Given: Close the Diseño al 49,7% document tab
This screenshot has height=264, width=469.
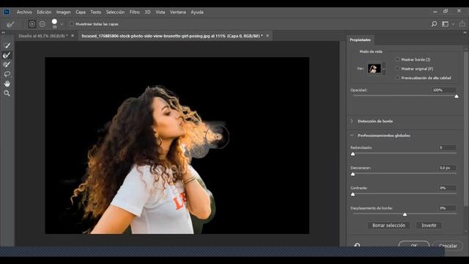Looking at the screenshot, I should tap(73, 36).
